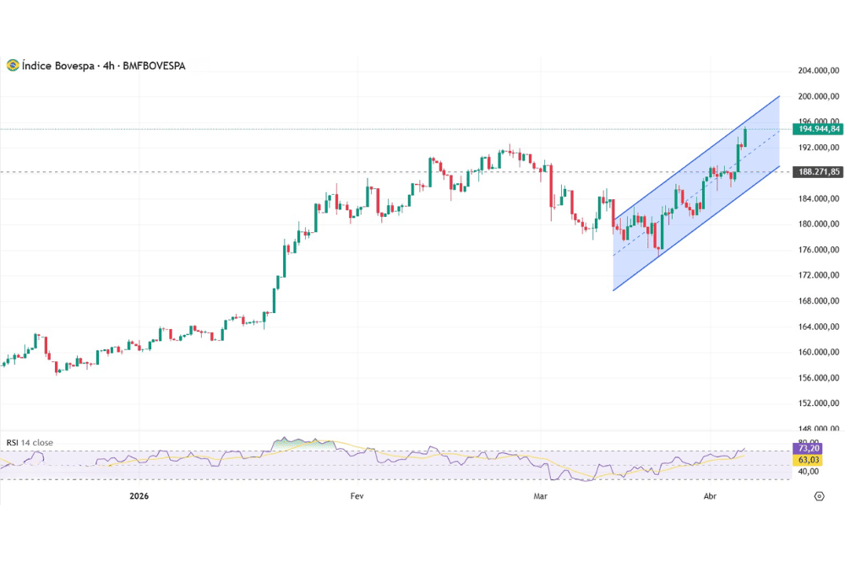This screenshot has height=562, width=845.
Task: Click the 188.271,85 horizontal line price label
Action: [818, 172]
